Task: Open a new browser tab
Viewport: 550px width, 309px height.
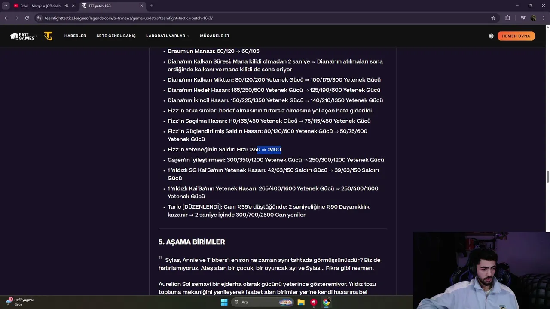Action: click(x=152, y=6)
